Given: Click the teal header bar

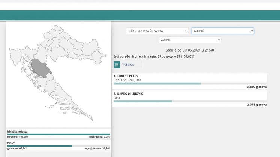Looking at the screenshot, I should (x=140, y=15).
